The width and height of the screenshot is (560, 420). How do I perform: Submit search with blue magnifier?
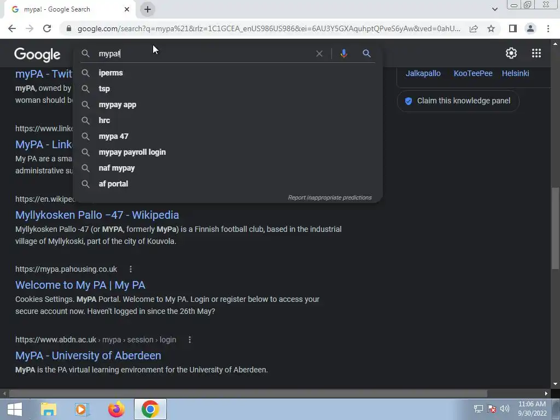(x=366, y=54)
